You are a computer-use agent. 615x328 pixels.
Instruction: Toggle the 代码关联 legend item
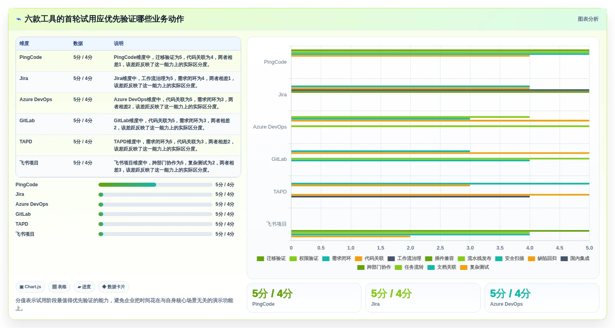[x=369, y=258]
